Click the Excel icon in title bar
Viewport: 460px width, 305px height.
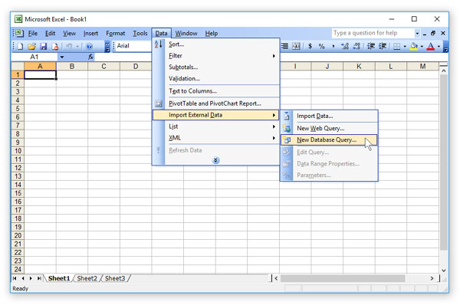point(18,19)
